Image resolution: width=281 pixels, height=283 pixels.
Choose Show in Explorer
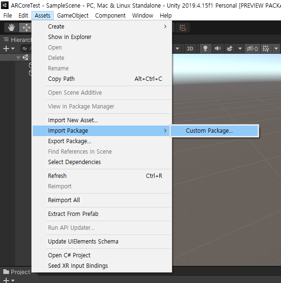(x=102, y=37)
